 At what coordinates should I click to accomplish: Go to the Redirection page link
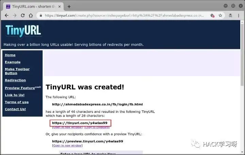pos(15,80)
